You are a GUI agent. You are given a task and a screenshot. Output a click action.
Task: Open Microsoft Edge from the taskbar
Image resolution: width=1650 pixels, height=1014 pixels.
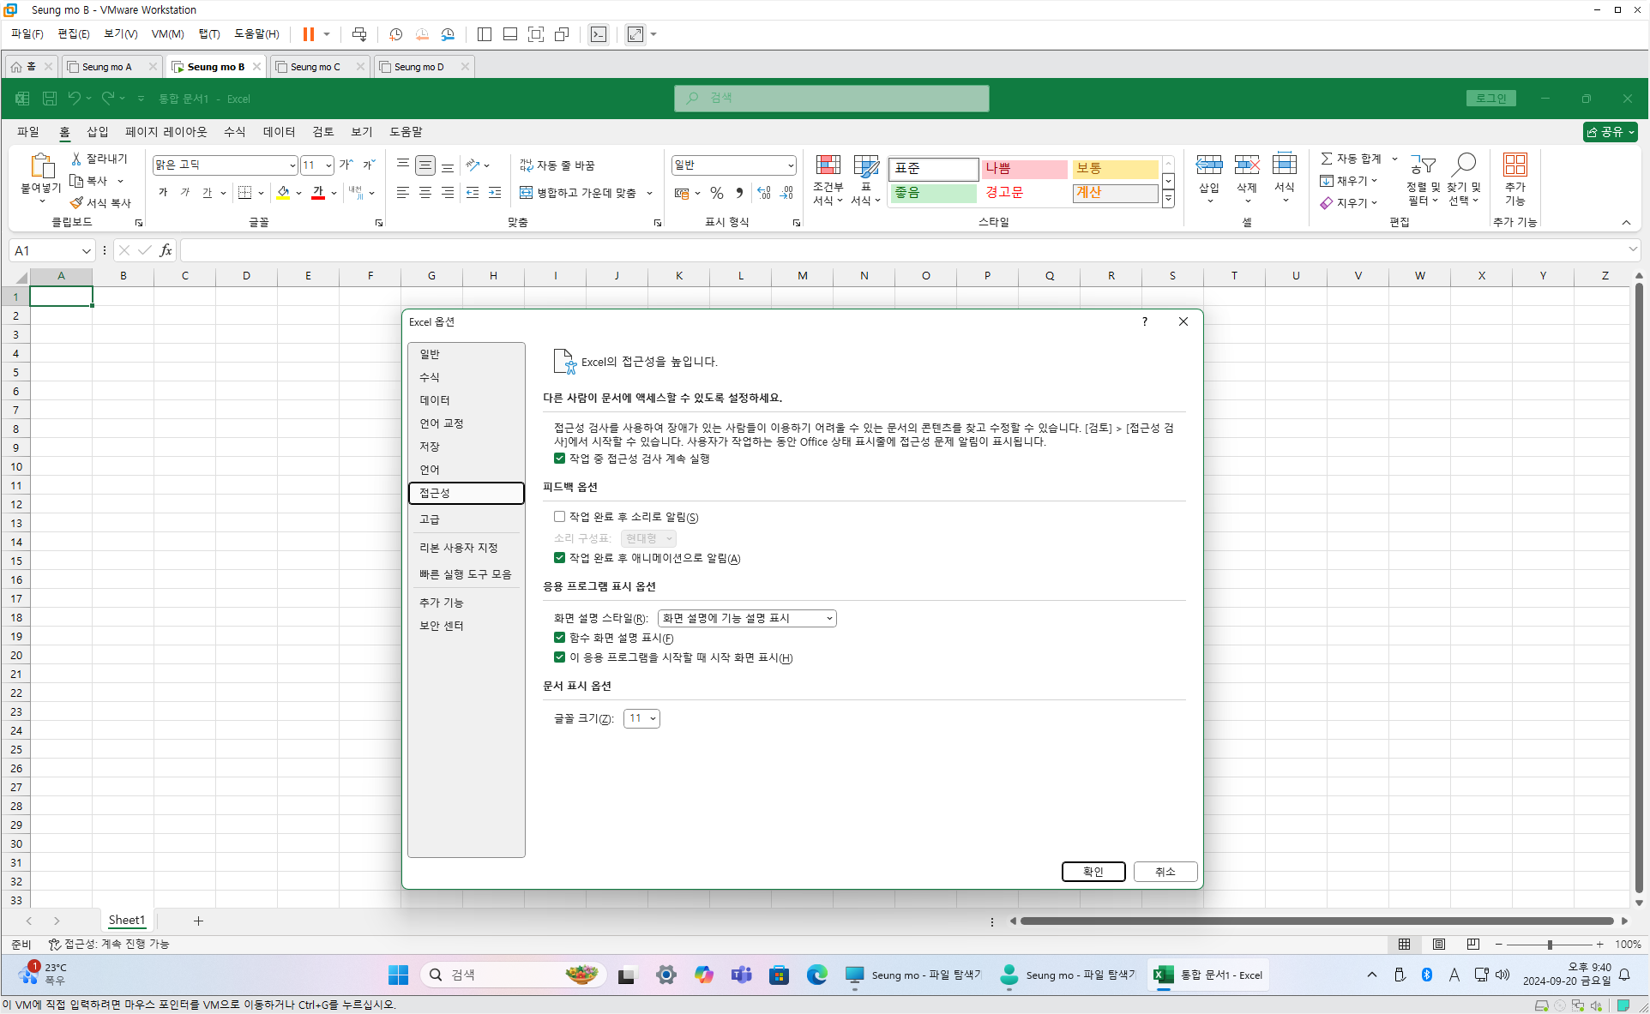click(816, 975)
